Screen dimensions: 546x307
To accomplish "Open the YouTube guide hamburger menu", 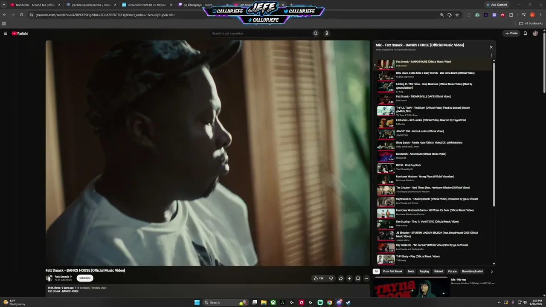I will pos(6,33).
